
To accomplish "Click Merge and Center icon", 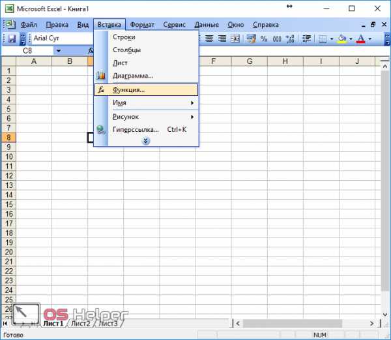I will [235, 39].
